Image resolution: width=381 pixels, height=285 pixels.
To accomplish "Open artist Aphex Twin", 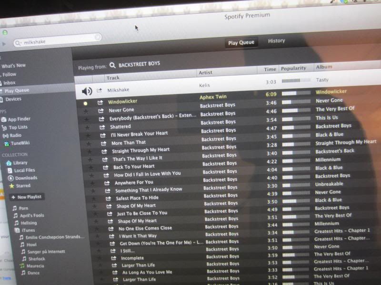I will pos(213,97).
